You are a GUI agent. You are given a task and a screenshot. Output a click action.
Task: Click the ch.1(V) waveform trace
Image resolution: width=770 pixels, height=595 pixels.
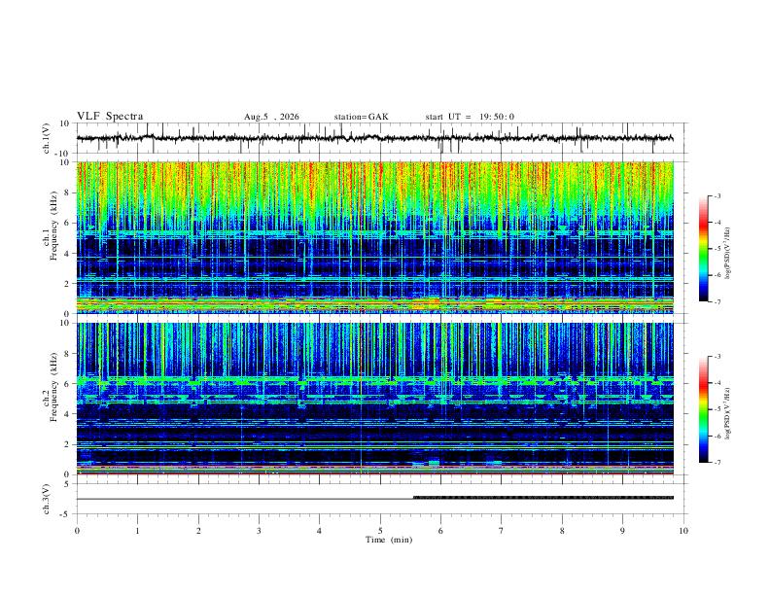point(374,138)
